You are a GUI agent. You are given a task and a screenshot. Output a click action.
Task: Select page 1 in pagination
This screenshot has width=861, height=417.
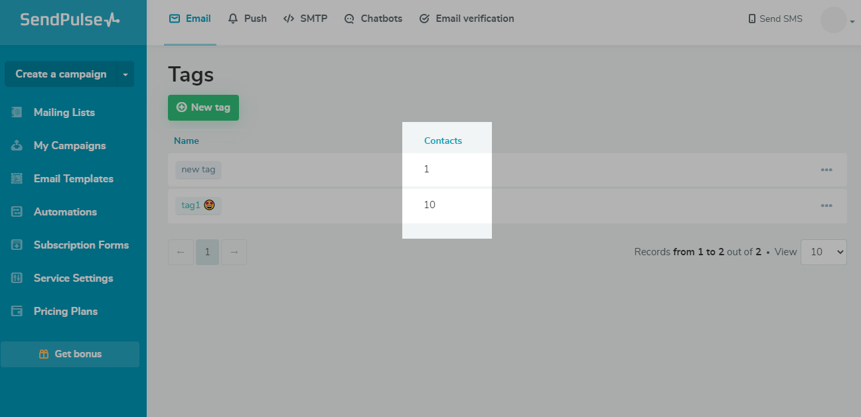207,252
